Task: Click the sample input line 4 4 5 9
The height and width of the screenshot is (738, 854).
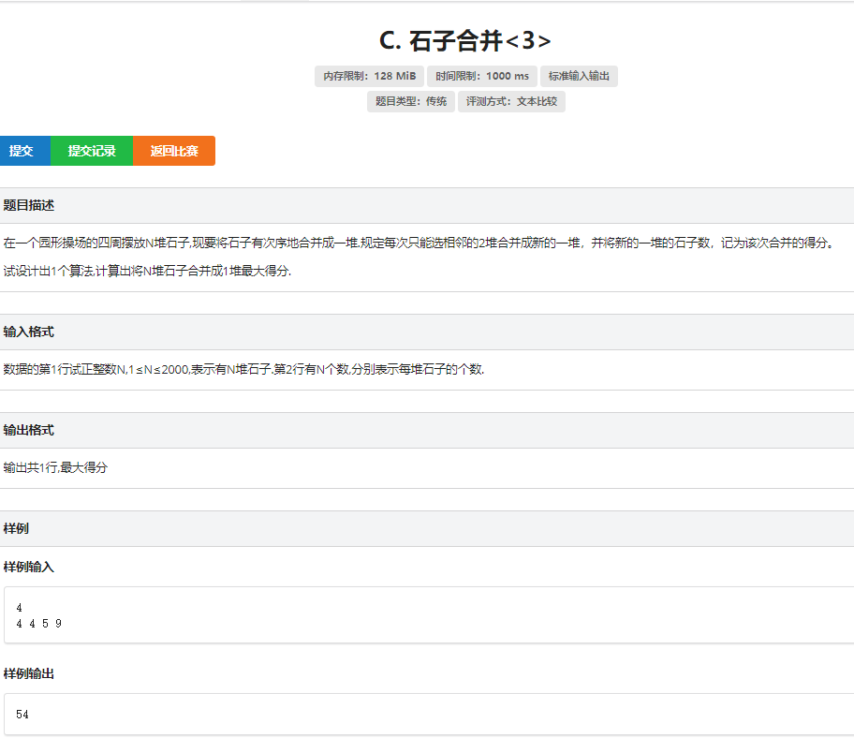Action: (38, 624)
